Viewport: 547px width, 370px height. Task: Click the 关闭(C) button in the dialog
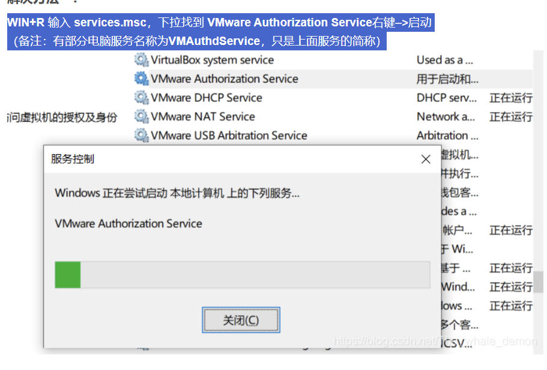(241, 320)
